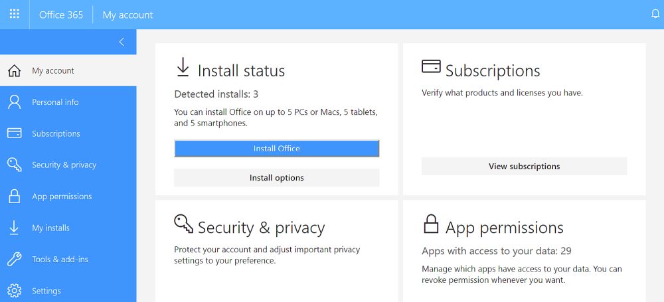Image resolution: width=664 pixels, height=302 pixels.
Task: Click the Subscriptions card icon in sidebar
Action: click(14, 133)
